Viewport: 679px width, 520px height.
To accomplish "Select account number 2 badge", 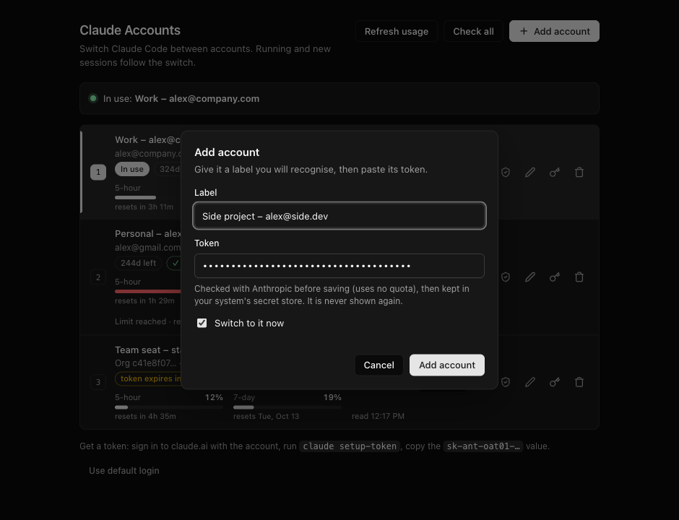I will coord(98,277).
